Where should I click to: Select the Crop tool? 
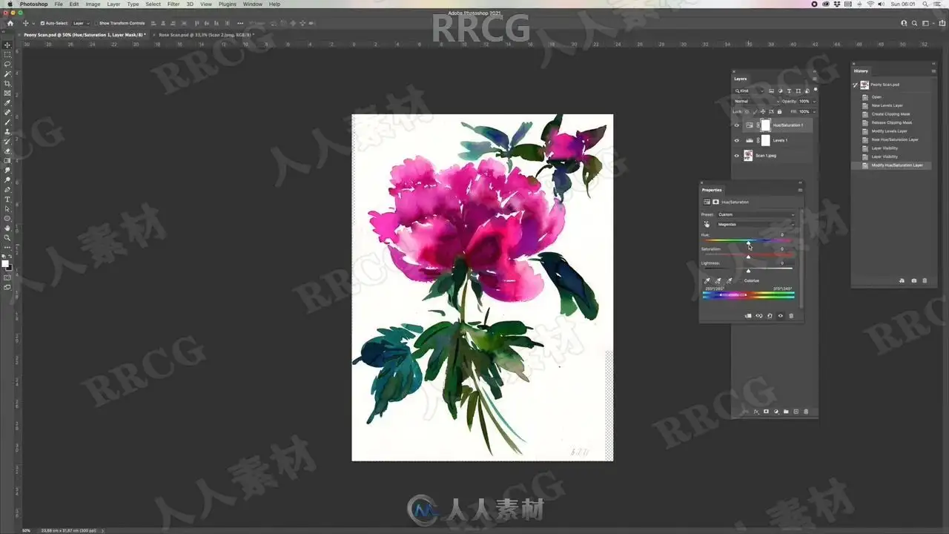(x=8, y=83)
